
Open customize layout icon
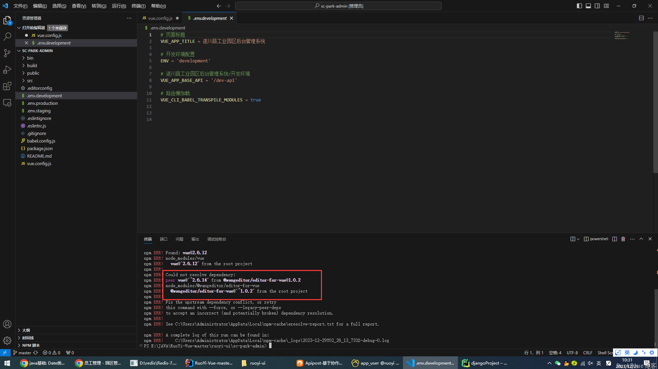(x=607, y=6)
